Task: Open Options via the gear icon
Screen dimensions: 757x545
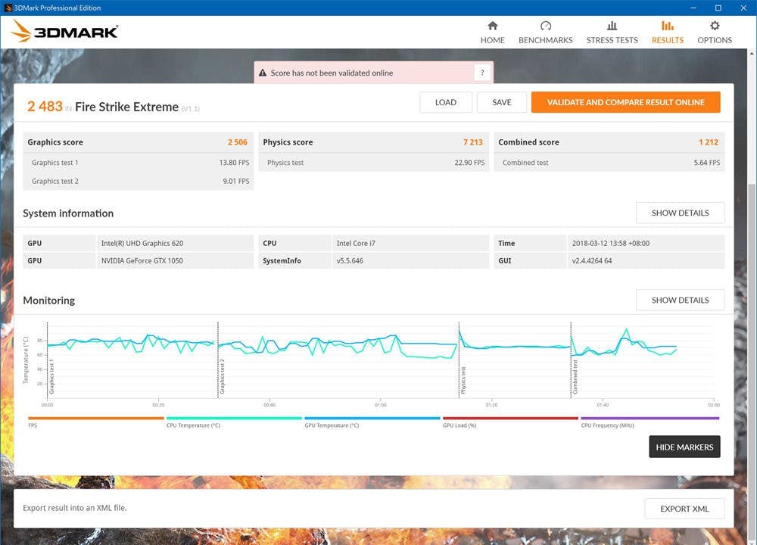Action: tap(715, 26)
